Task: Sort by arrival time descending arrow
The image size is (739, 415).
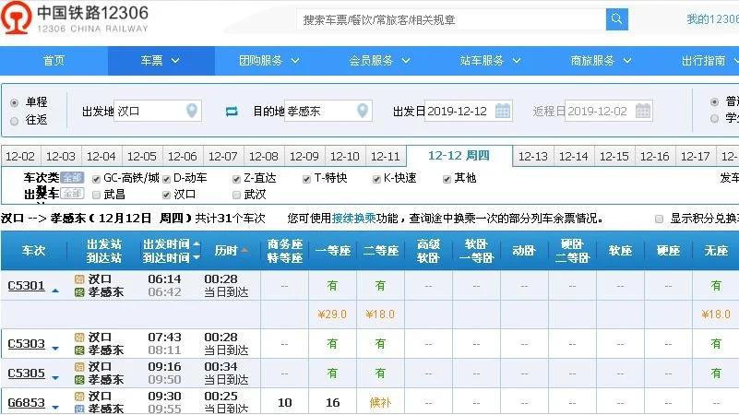Action: [x=197, y=257]
